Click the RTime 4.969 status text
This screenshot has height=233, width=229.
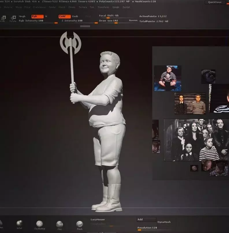click(68, 1)
